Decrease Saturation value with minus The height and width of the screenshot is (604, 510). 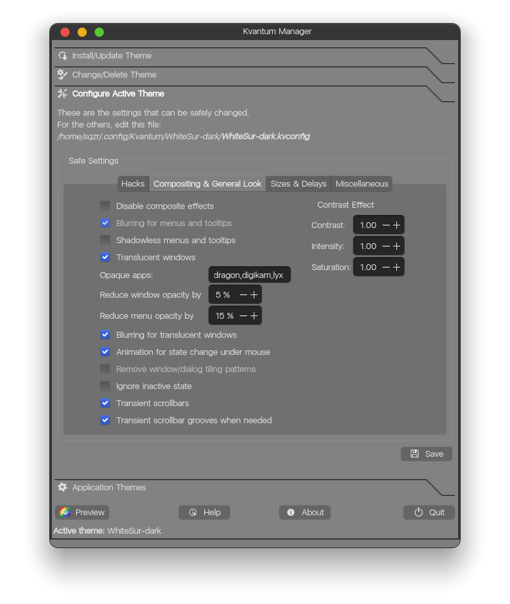[386, 267]
